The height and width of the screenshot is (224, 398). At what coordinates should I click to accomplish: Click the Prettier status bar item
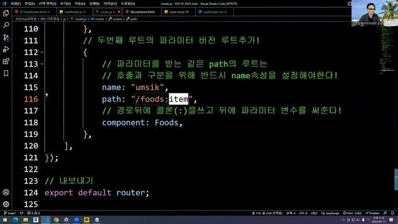373,213
